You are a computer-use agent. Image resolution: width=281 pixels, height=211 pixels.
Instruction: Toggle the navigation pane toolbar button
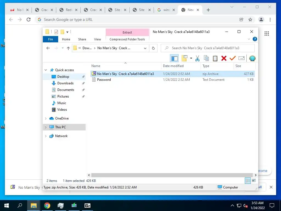(x=174, y=58)
